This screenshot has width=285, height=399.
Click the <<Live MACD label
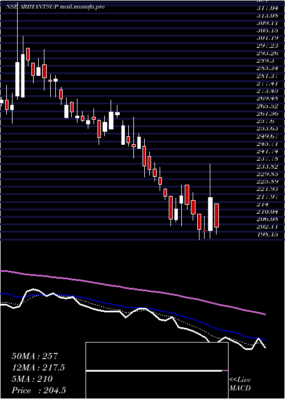coord(240,384)
